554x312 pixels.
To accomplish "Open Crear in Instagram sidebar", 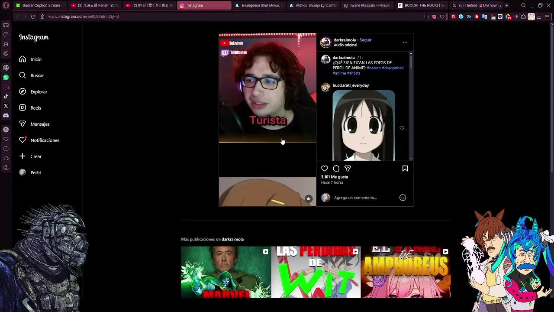I will 30,156.
